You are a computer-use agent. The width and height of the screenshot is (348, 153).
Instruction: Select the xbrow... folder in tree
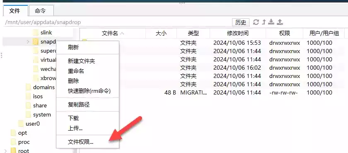click(x=48, y=78)
